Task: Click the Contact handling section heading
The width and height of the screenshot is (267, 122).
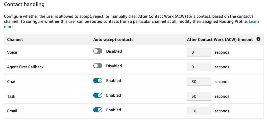Action: click(24, 5)
